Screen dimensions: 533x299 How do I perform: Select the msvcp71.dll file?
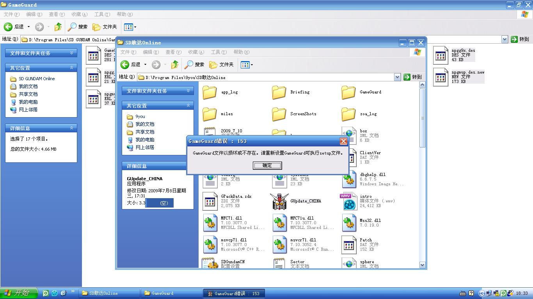click(x=210, y=245)
